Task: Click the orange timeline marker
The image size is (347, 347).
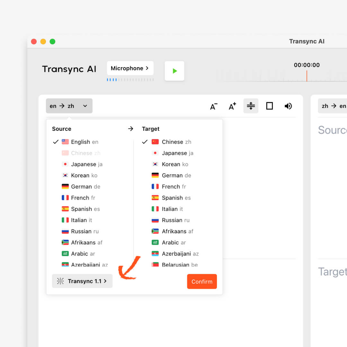Action: tap(307, 76)
